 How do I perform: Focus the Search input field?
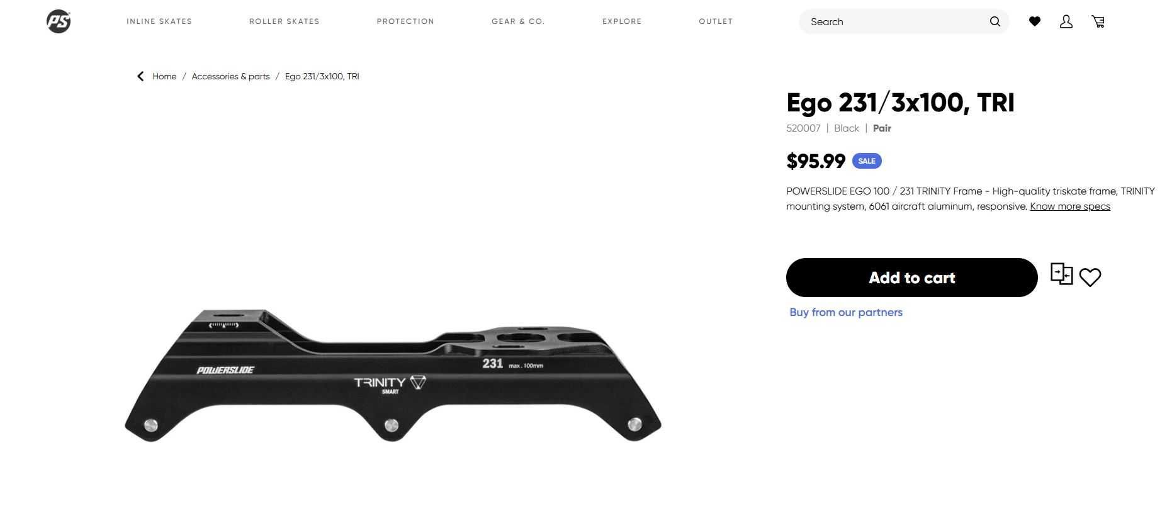[897, 21]
